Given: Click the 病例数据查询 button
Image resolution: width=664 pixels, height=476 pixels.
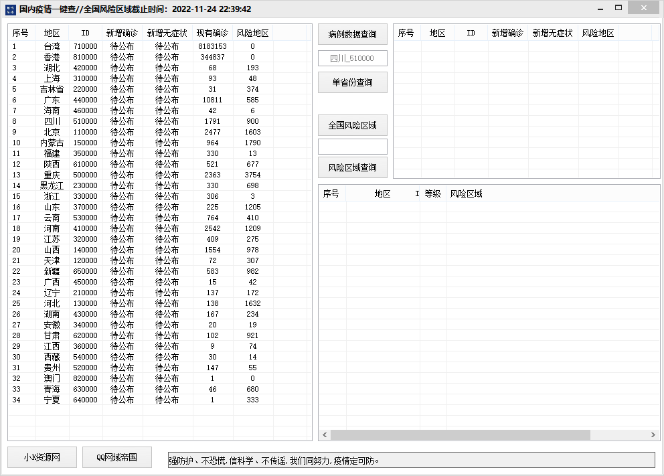Looking at the screenshot, I should pyautogui.click(x=352, y=35).
